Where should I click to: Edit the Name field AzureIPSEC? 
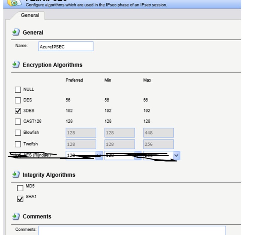(66, 46)
